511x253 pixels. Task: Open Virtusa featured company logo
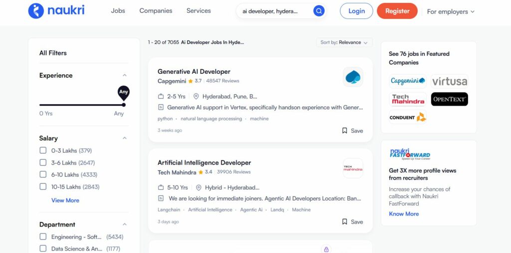tap(449, 81)
